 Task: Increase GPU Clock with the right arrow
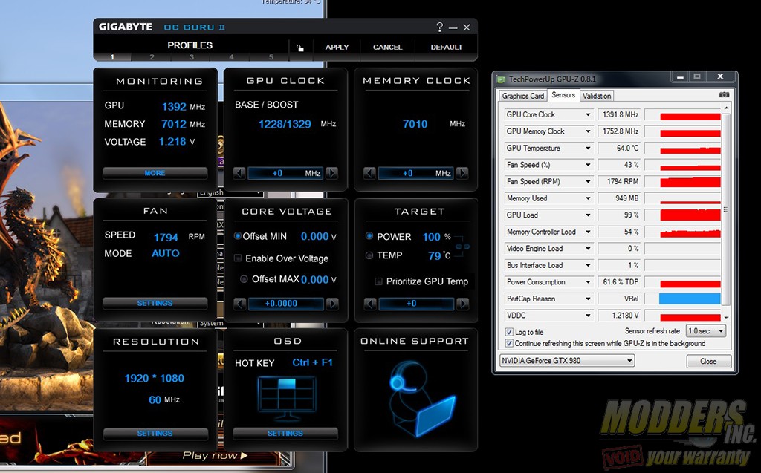tap(331, 173)
